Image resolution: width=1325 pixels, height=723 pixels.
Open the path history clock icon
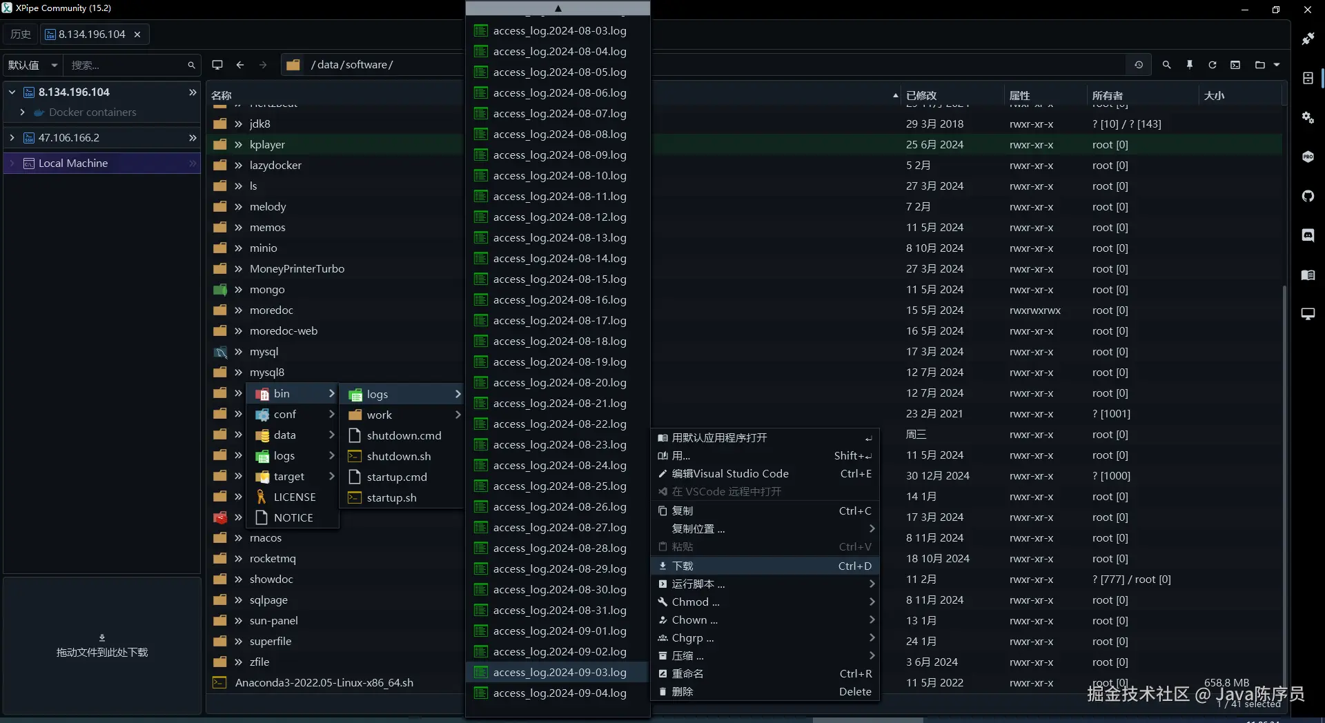pyautogui.click(x=1139, y=65)
